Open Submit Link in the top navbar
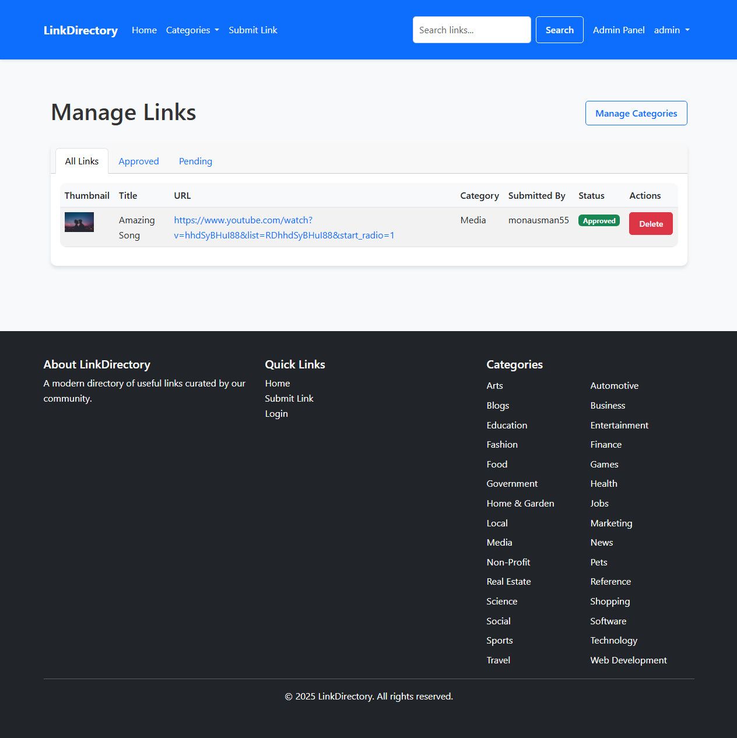 pyautogui.click(x=253, y=30)
